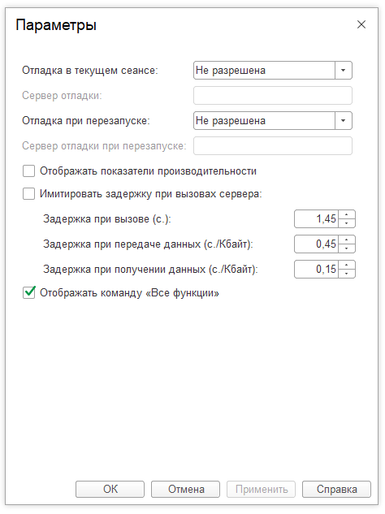Screen dimensions: 385x514
Task: Enable 'Имитировать задержку при вызовах сервера' checkbox
Action: pyautogui.click(x=29, y=194)
